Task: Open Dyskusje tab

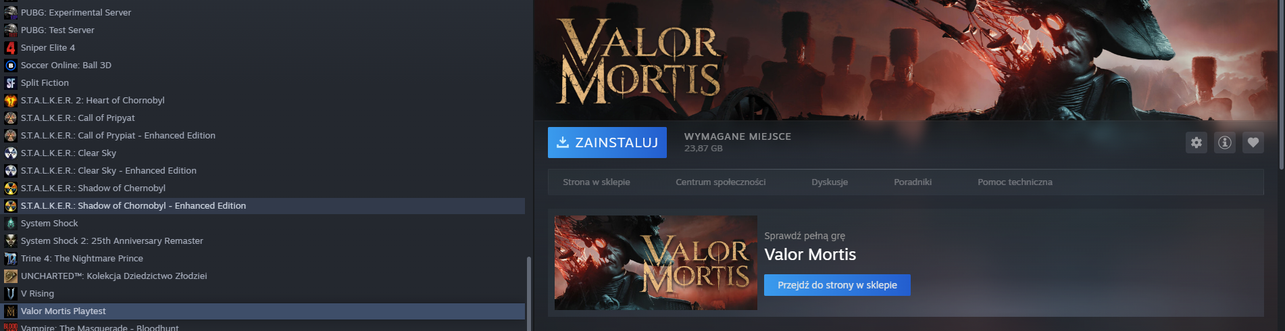Action: 830,182
